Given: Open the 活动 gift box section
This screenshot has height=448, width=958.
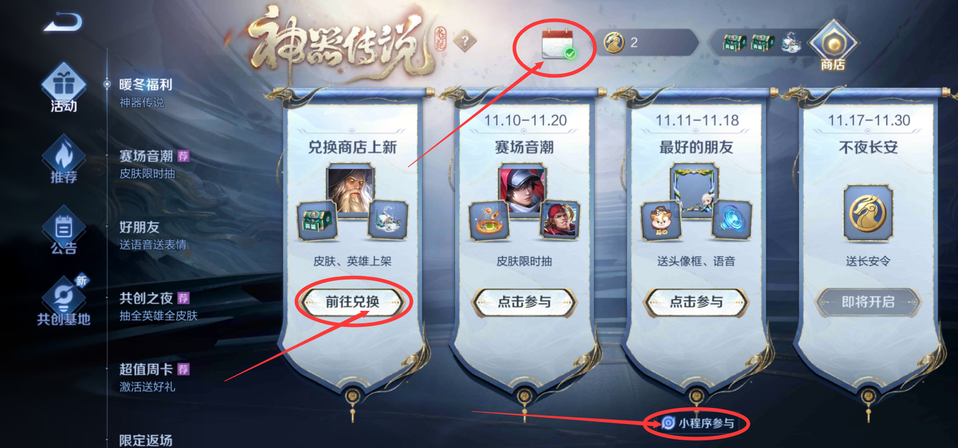Looking at the screenshot, I should coord(63,87).
